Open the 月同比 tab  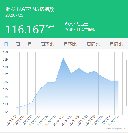(x=116, y=44)
